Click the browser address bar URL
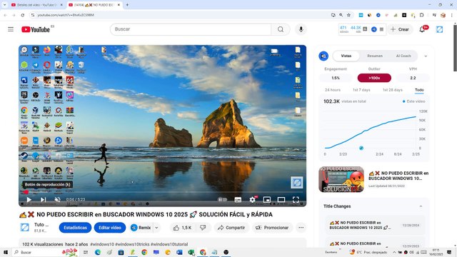Screen dimensions: 457x257 point(66,15)
